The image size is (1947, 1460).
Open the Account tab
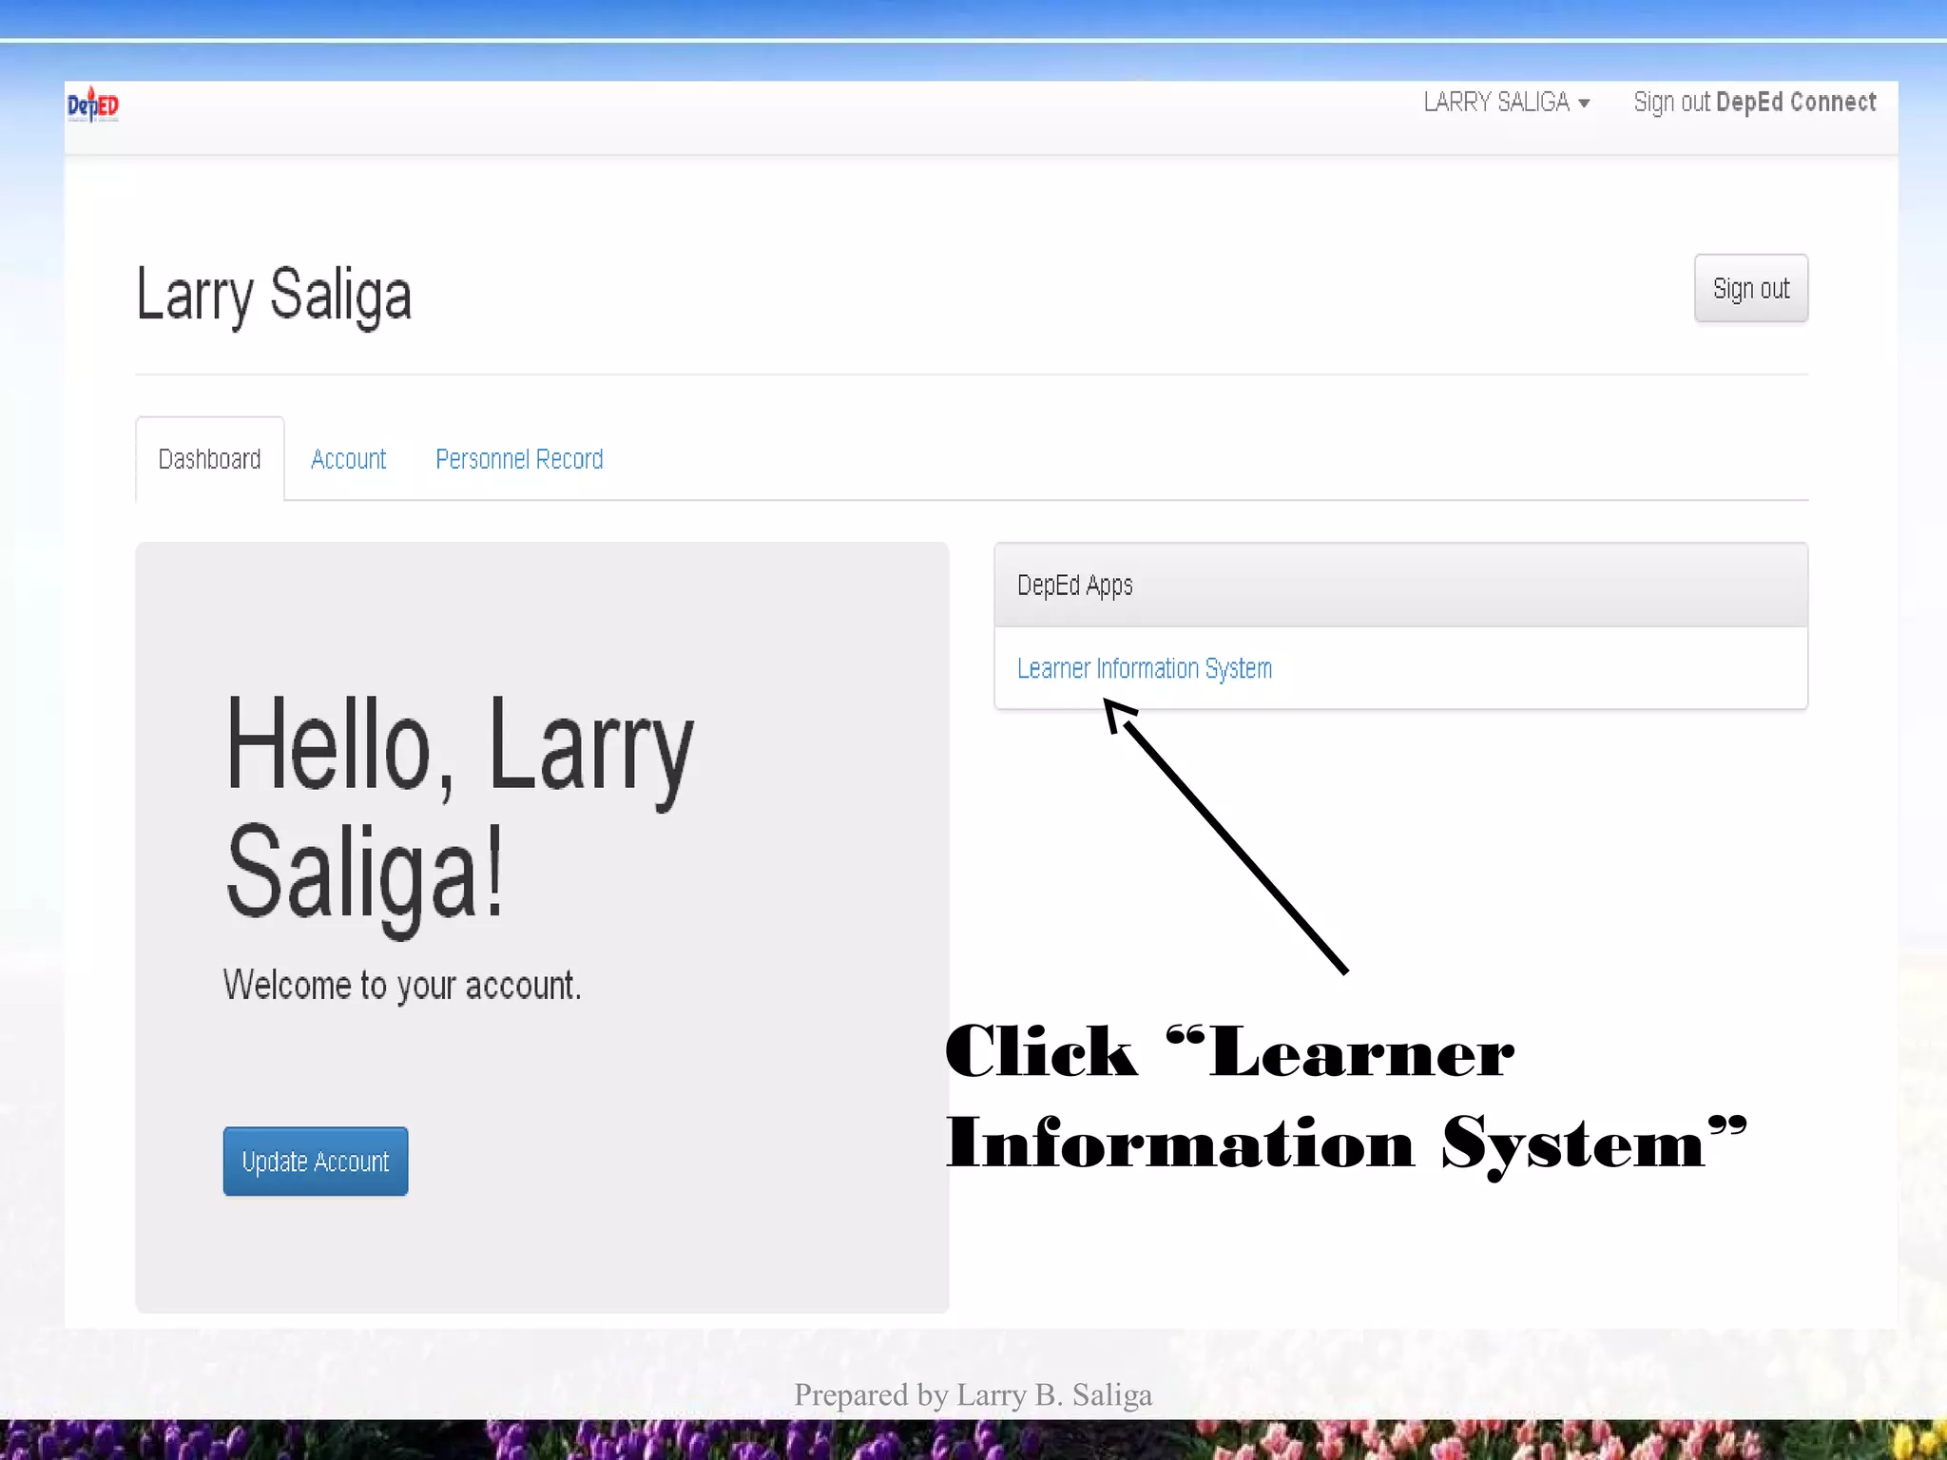coord(348,459)
